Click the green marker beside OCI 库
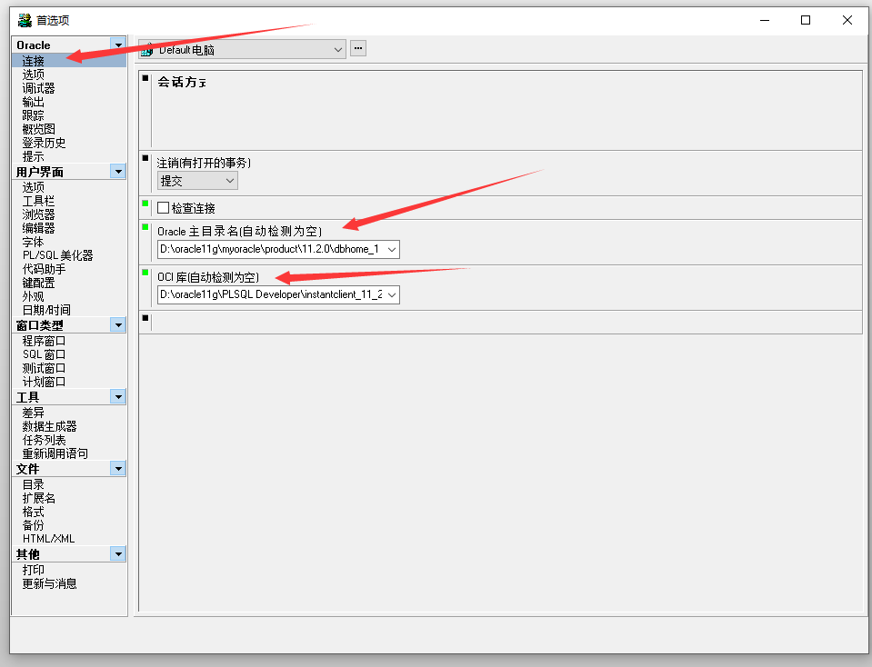The image size is (872, 667). [145, 273]
